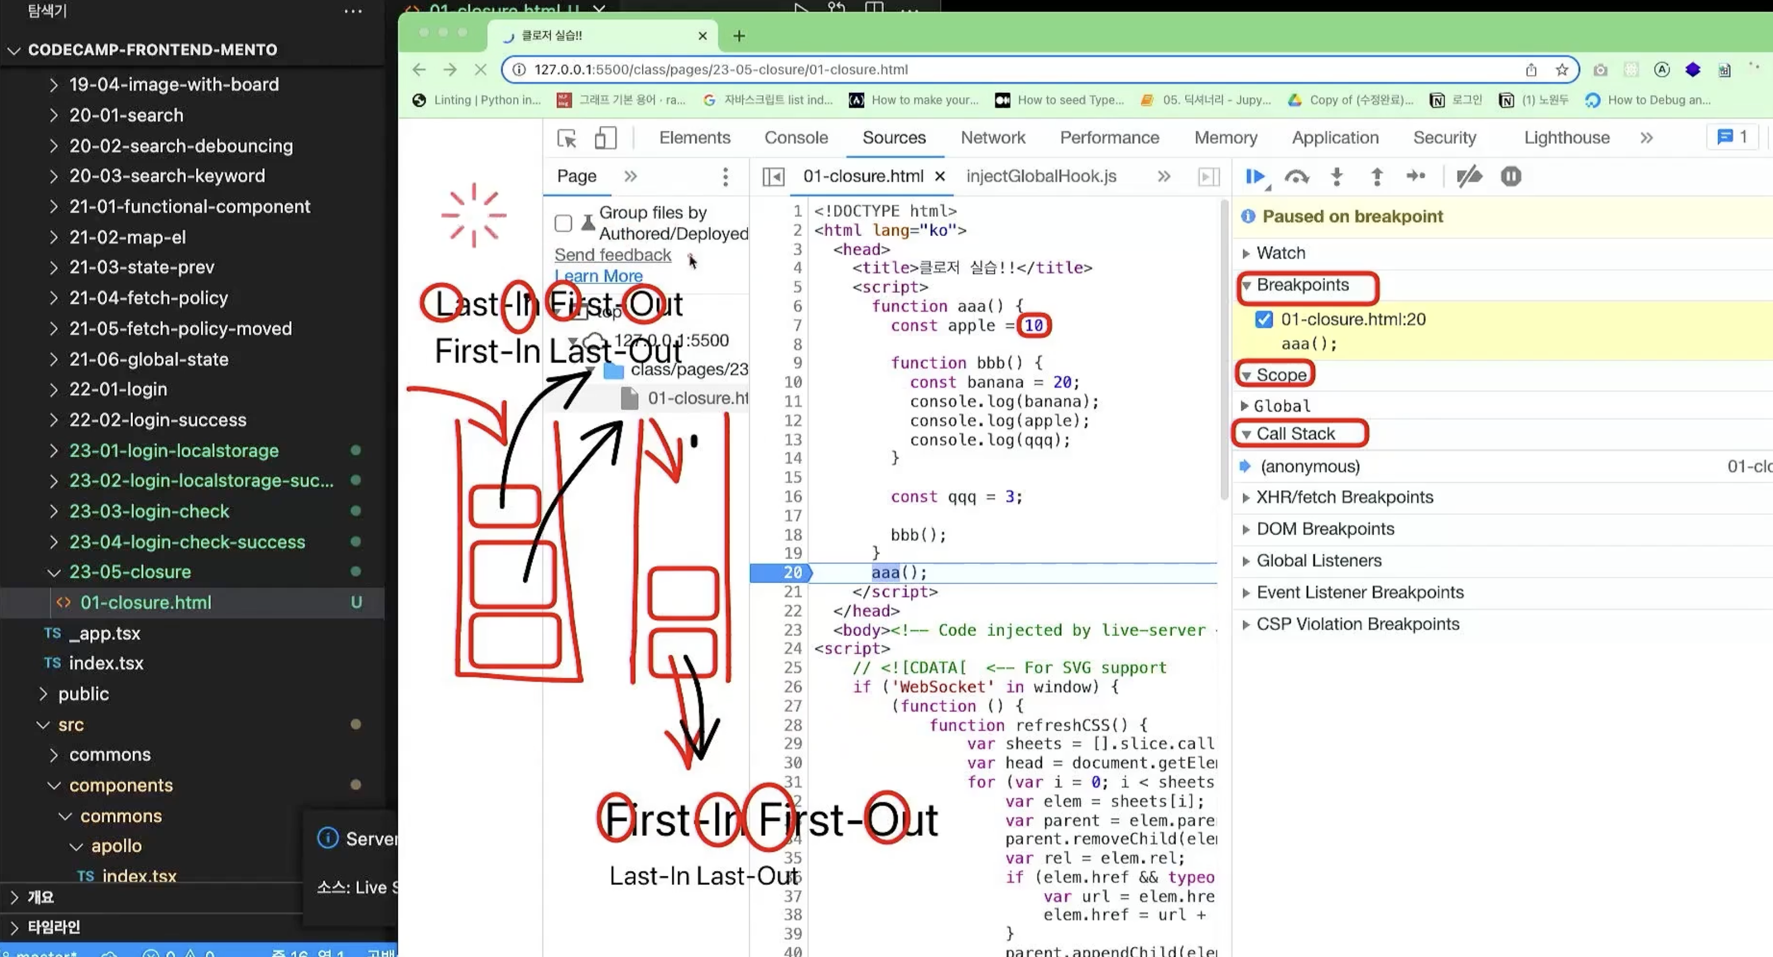Click the Send feedback link

(613, 255)
